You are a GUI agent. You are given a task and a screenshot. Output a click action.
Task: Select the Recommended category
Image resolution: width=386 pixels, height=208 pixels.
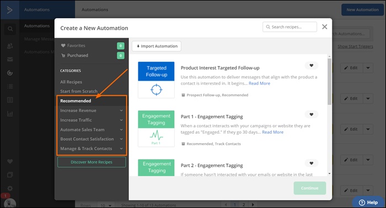click(x=76, y=101)
